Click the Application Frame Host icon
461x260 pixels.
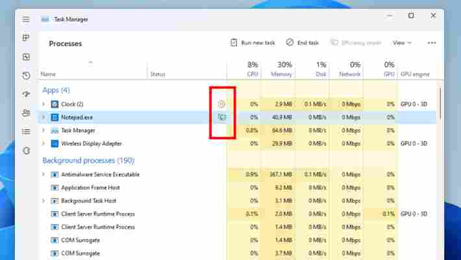point(55,188)
